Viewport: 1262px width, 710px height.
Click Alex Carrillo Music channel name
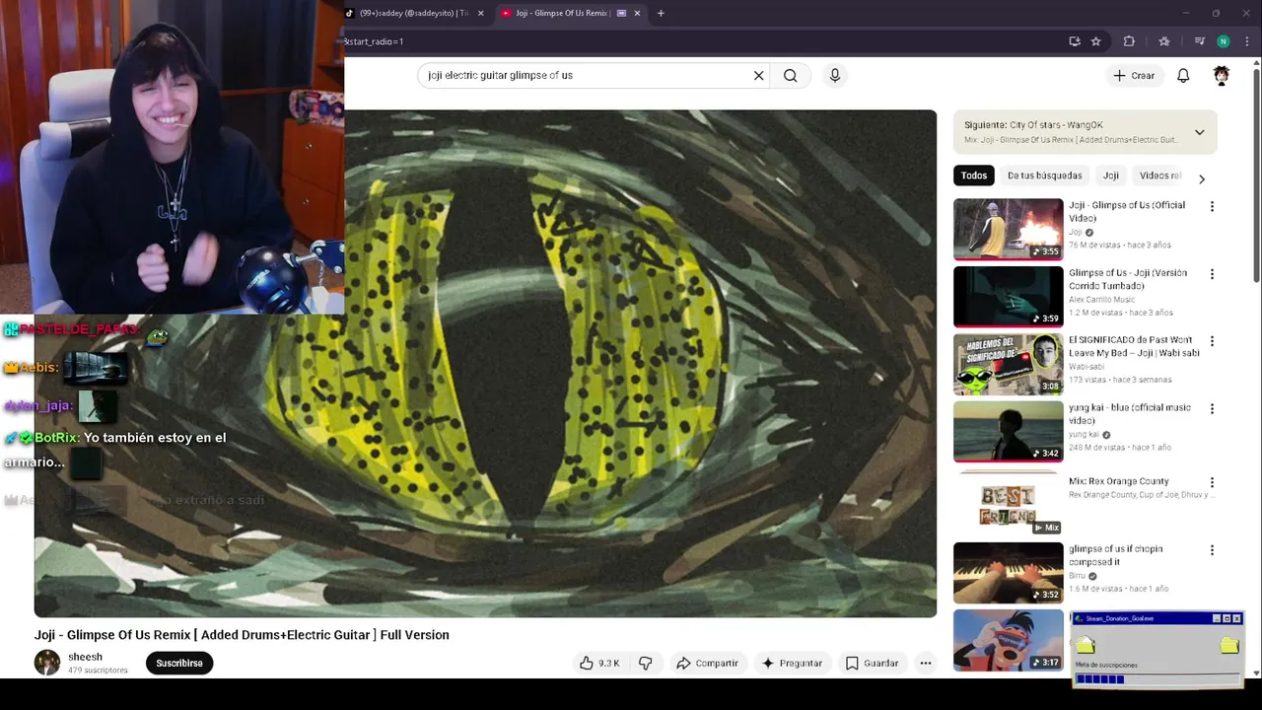1101,300
